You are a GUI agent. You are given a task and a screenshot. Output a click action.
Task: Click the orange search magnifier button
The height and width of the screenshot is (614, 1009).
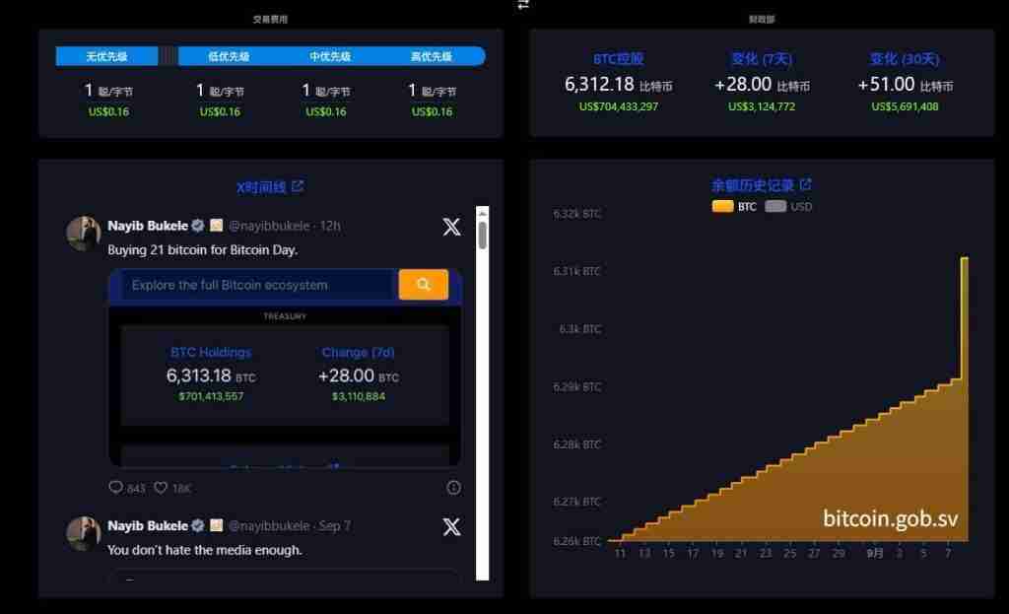coord(424,285)
